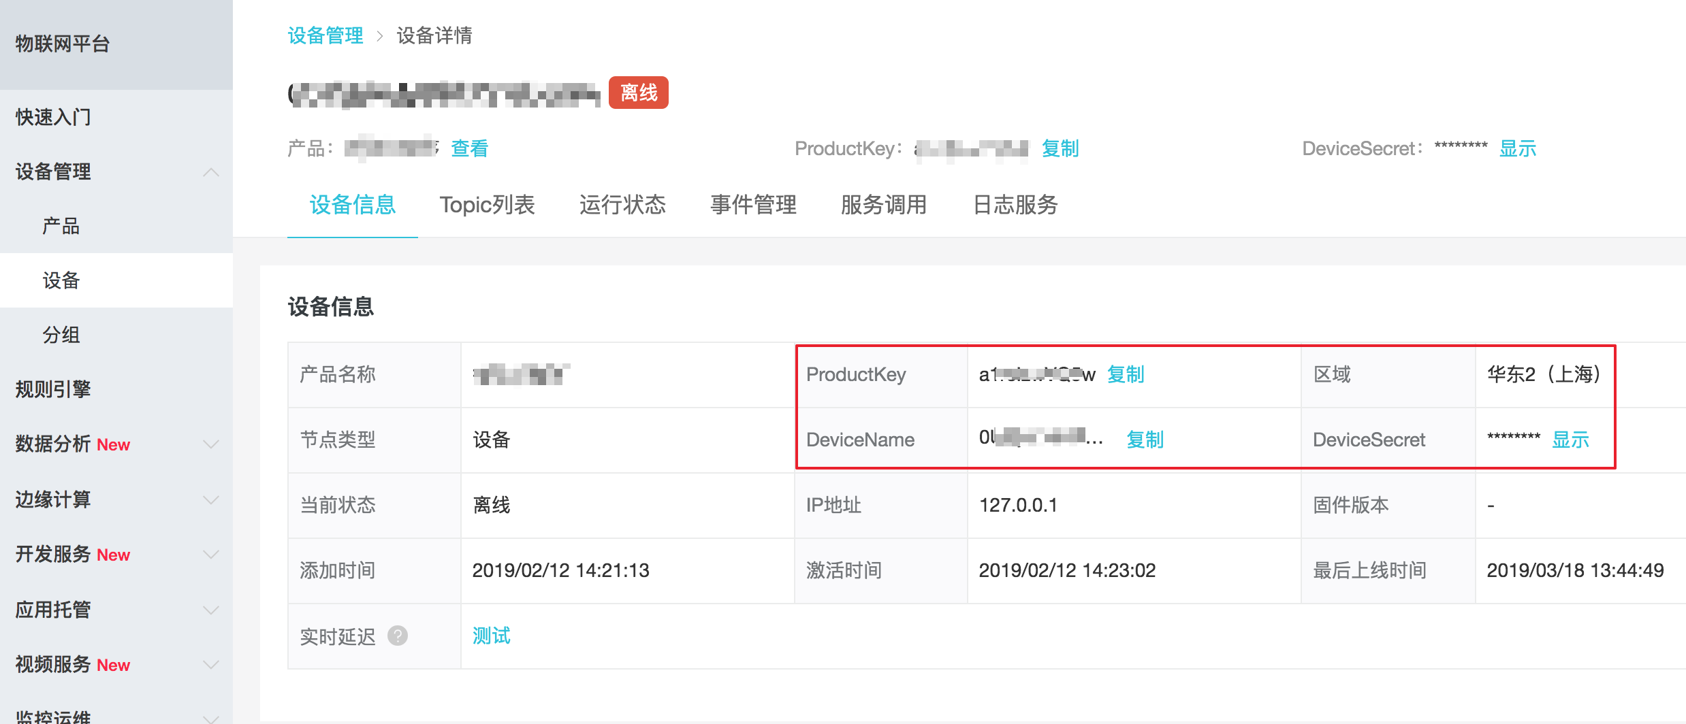
Task: Expand the 边缘计算 sidebar section
Action: [211, 499]
